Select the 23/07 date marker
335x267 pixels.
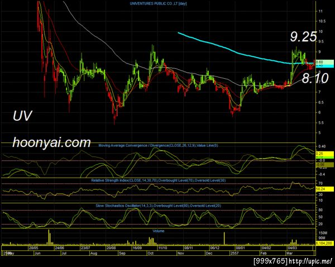pyautogui.click(x=85, y=248)
